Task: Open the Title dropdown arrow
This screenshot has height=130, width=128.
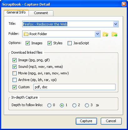Action: tap(115, 24)
